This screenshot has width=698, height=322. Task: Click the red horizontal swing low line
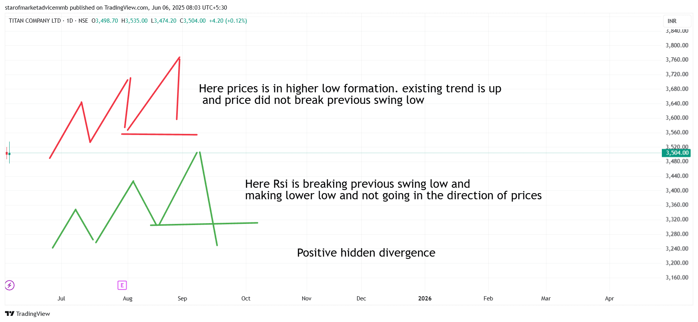[159, 134]
